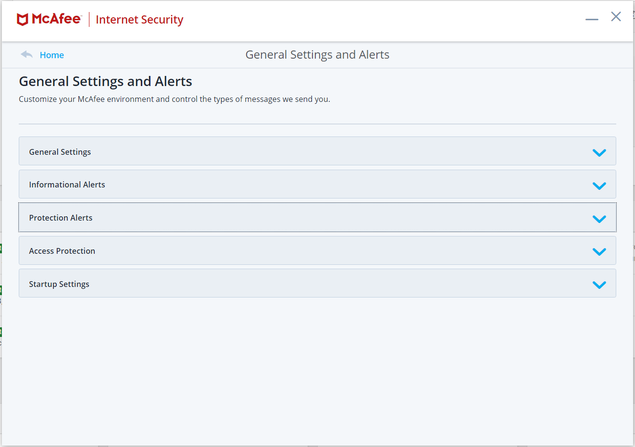Click the chevron on Informational Alerts row
The width and height of the screenshot is (635, 447).
point(599,186)
